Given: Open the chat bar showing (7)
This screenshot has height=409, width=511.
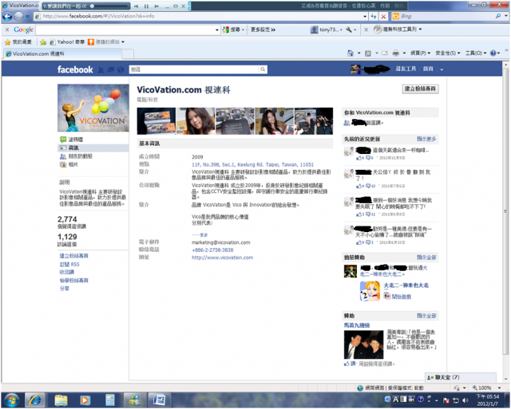Looking at the screenshot, I should 461,377.
